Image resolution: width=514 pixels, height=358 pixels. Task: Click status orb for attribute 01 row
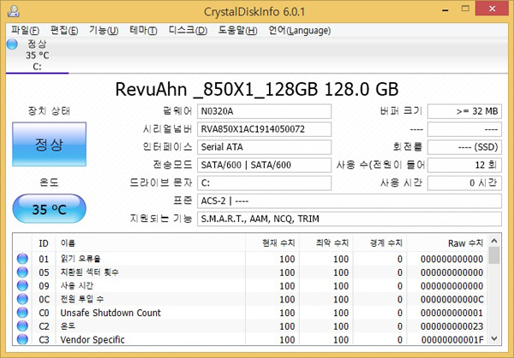click(x=22, y=259)
